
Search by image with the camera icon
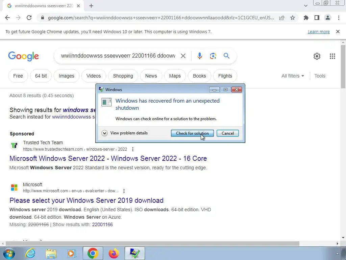point(213,56)
